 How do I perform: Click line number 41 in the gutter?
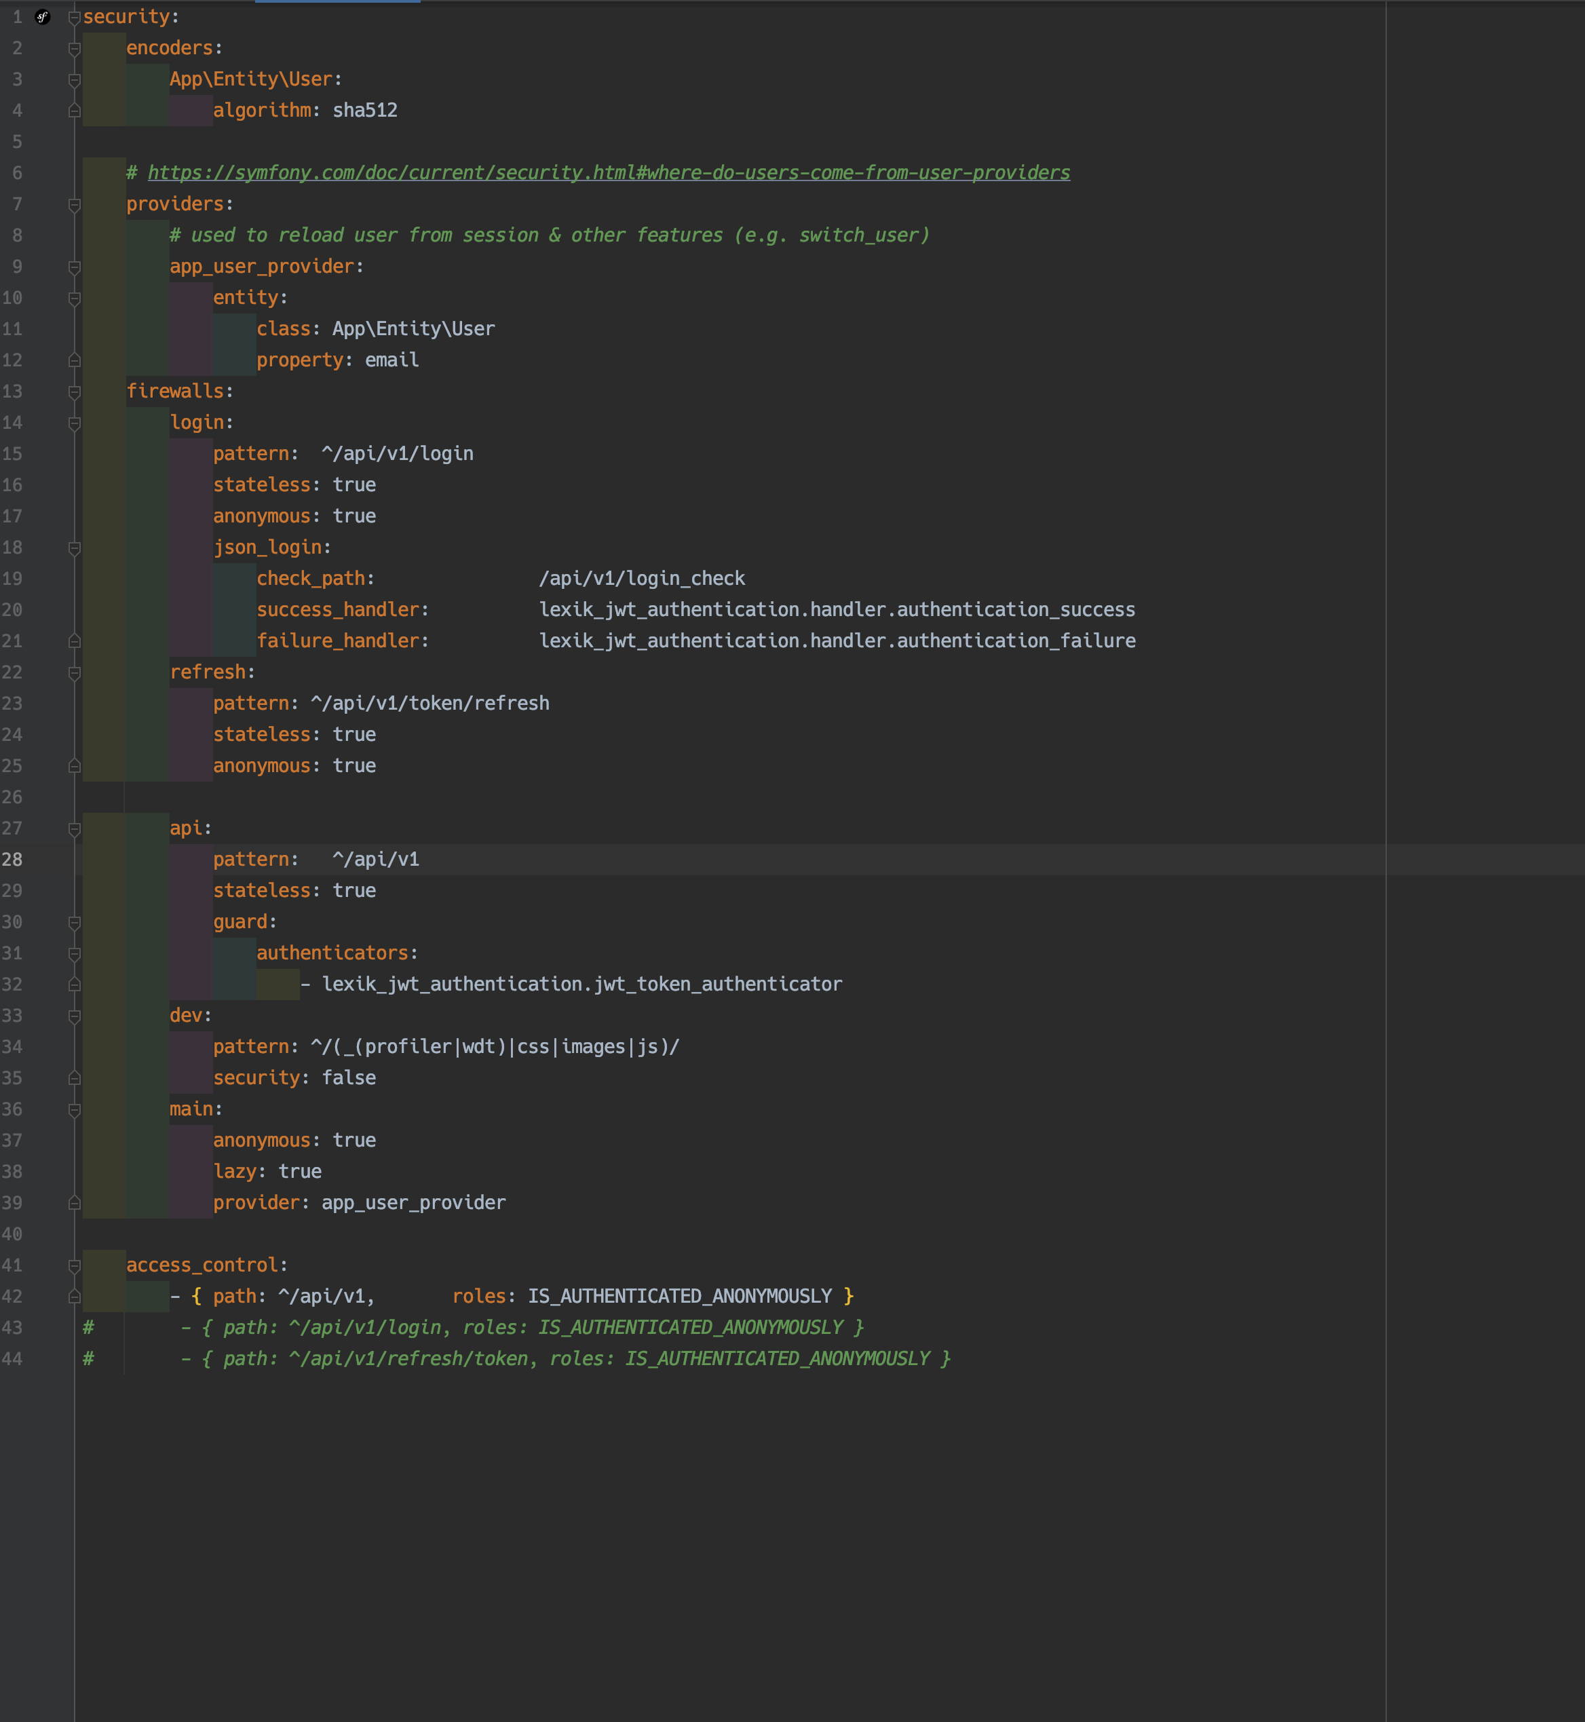[12, 1265]
